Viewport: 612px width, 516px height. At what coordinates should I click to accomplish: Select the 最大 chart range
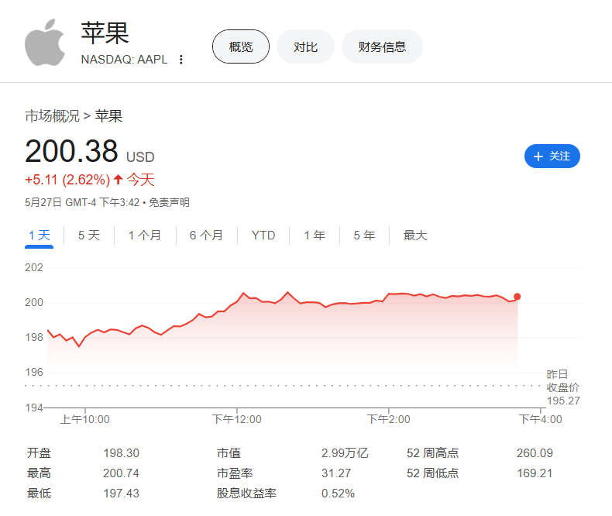[x=415, y=236]
